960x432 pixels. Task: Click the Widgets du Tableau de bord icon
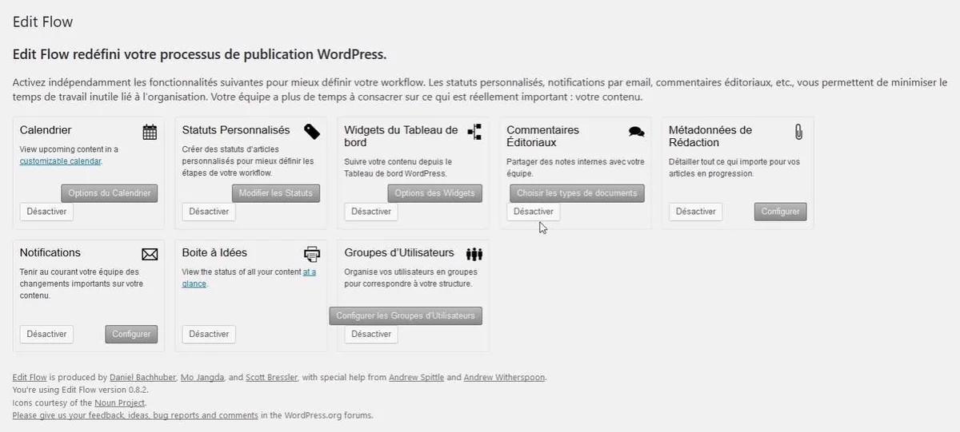coord(474,133)
